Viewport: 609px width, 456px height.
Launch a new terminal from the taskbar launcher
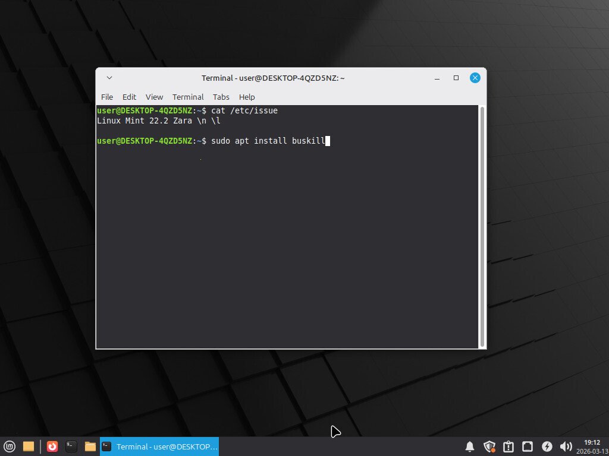coord(71,446)
